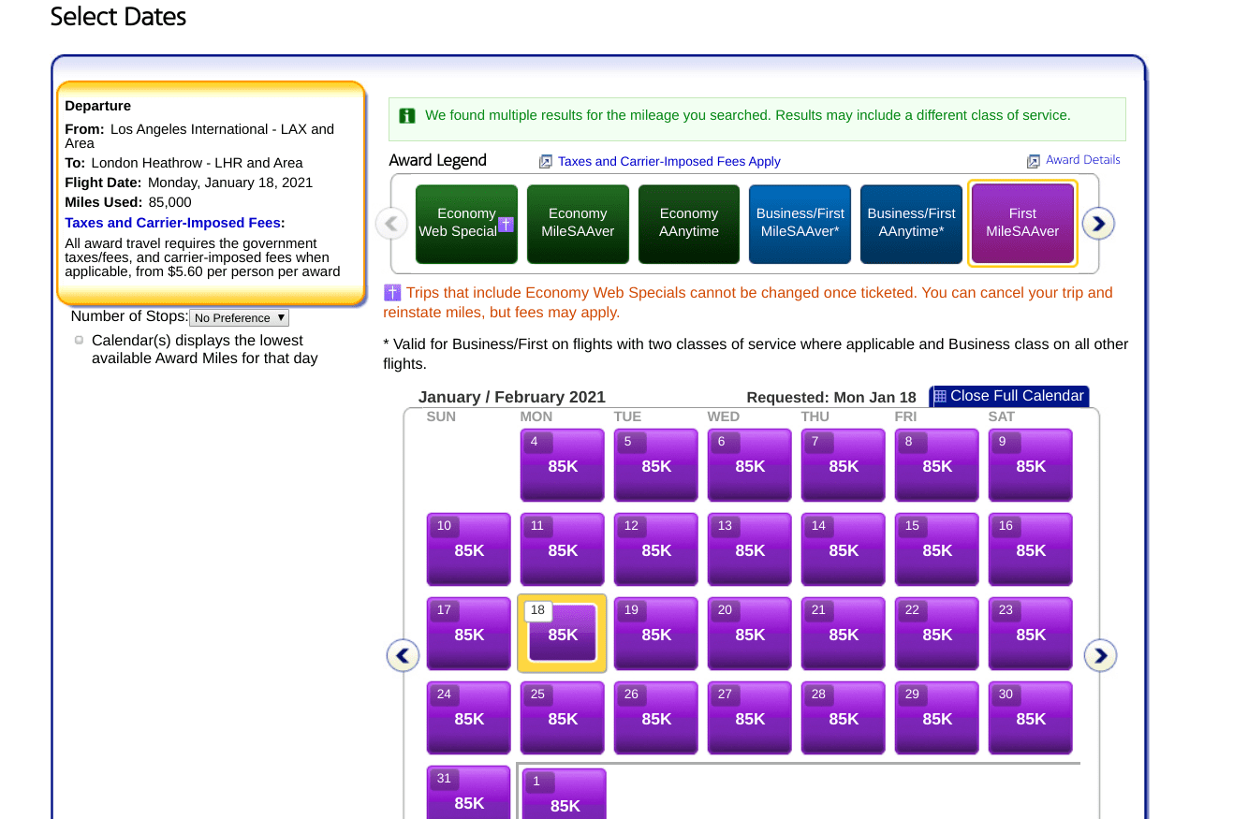Open the Award Details link
The width and height of the screenshot is (1248, 819).
[x=1082, y=160]
